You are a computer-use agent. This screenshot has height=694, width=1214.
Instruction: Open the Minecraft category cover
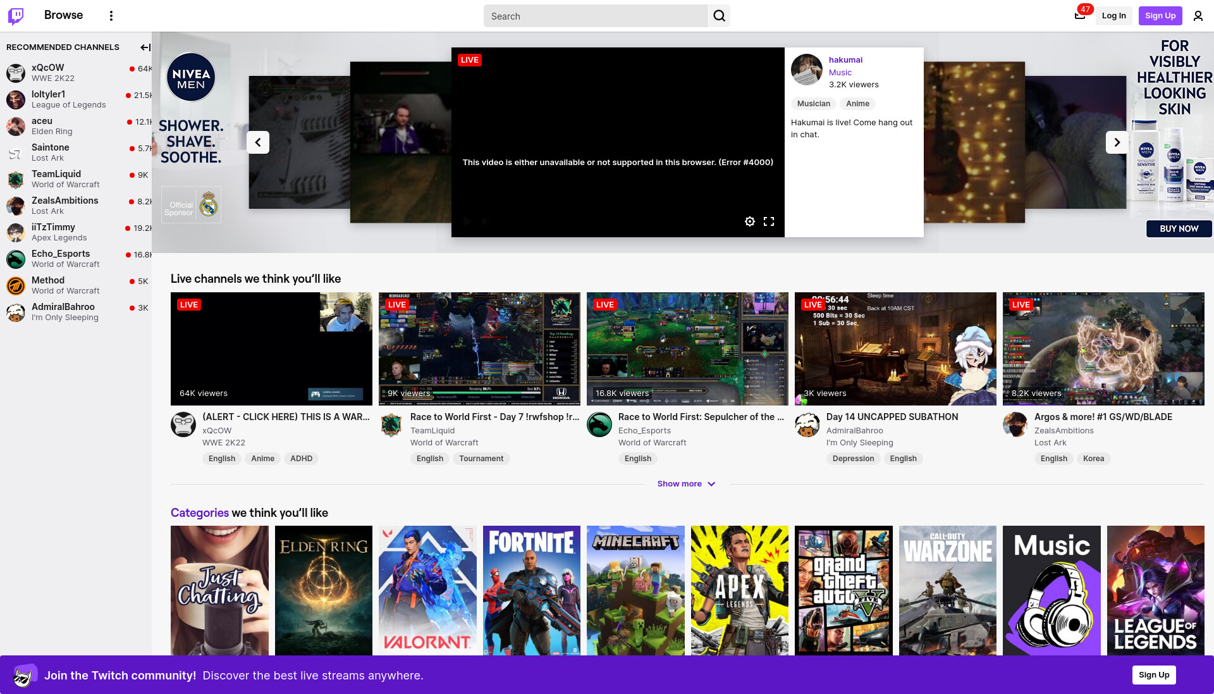pyautogui.click(x=635, y=591)
